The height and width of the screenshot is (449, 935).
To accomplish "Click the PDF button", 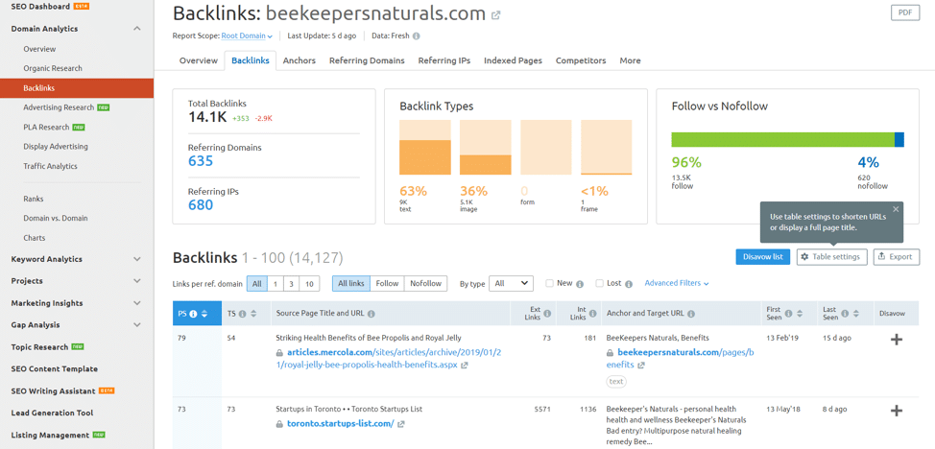I will click(x=904, y=12).
